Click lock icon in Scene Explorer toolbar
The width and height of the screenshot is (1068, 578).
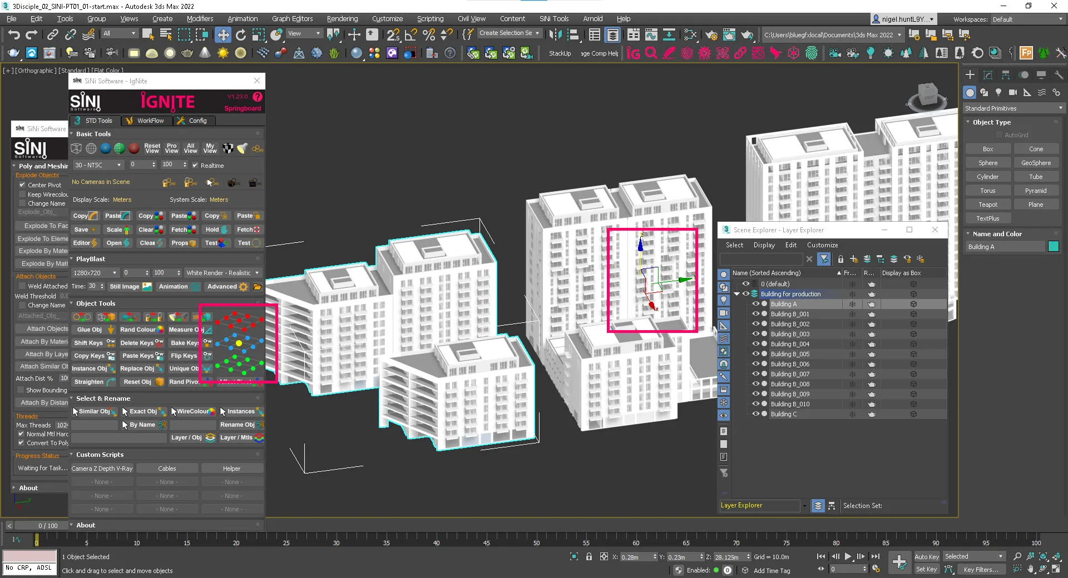[840, 259]
